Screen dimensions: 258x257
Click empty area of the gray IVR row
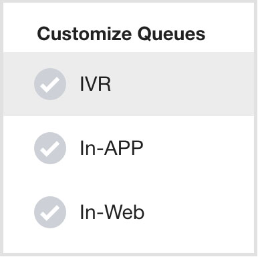pos(182,84)
